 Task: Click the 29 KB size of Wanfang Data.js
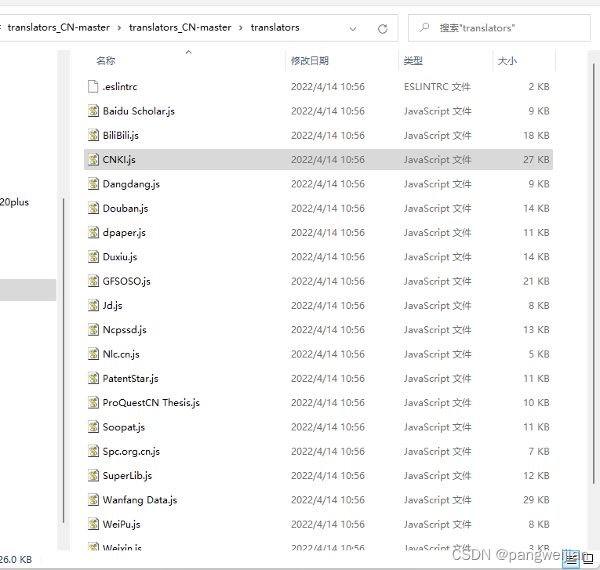536,499
